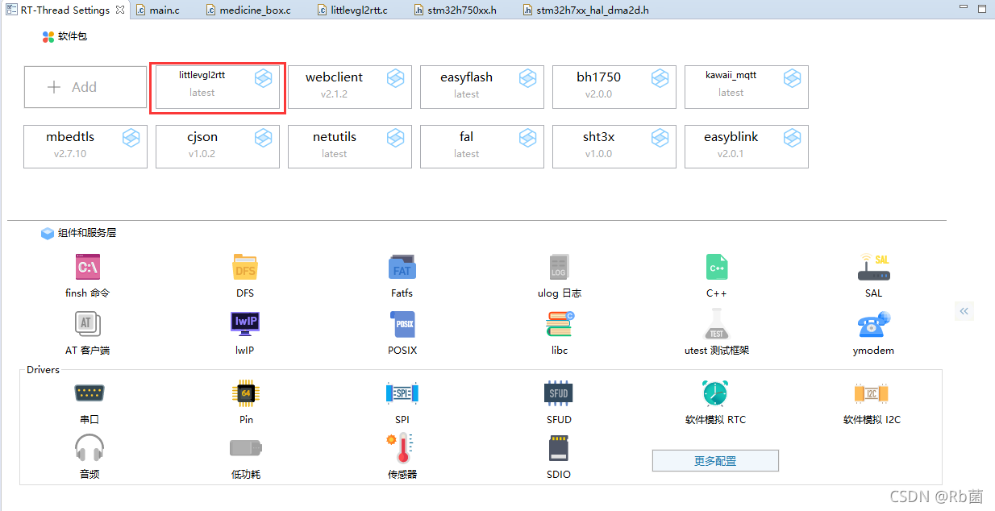Toggle the SAL router icon
995x511 pixels.
pyautogui.click(x=873, y=267)
